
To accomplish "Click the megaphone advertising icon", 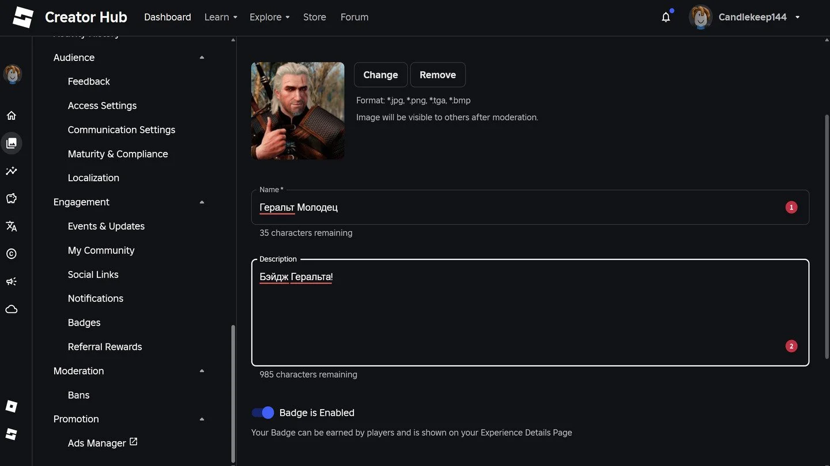I will (12, 281).
